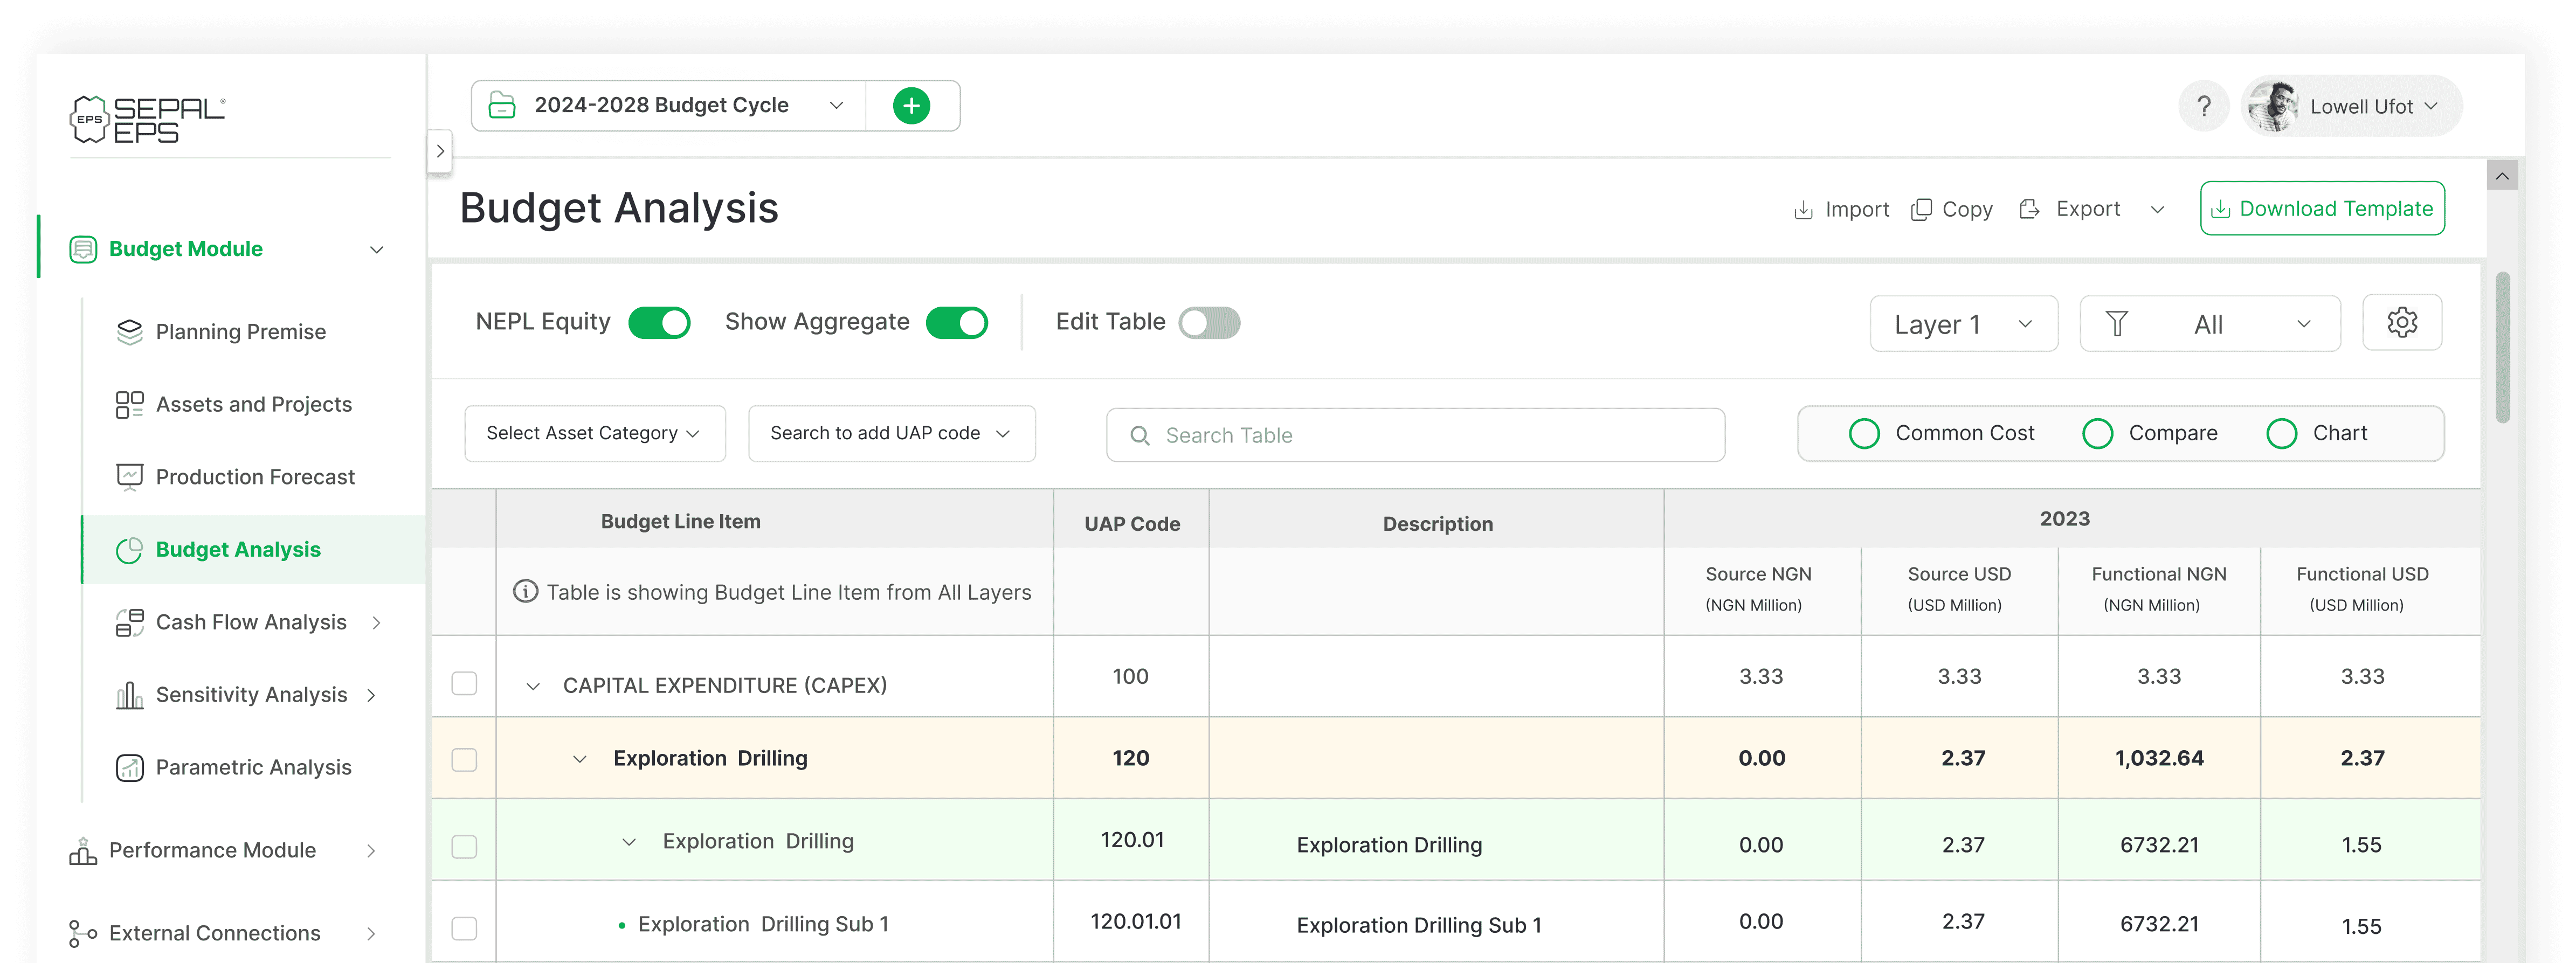The width and height of the screenshot is (2576, 963).
Task: Click the Production Forecast board icon
Action: point(130,477)
